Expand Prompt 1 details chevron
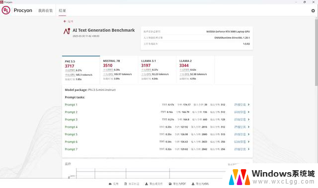Screen dimensions: 318x188 click(x=248, y=104)
